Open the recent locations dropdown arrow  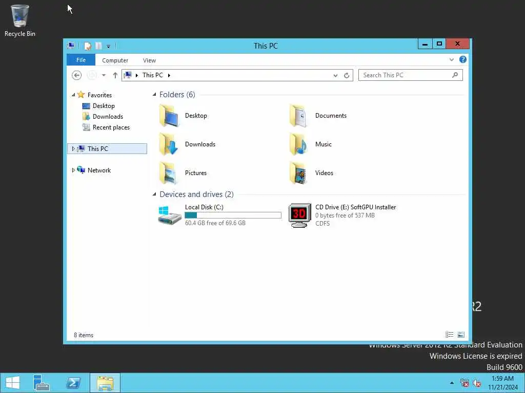[104, 75]
